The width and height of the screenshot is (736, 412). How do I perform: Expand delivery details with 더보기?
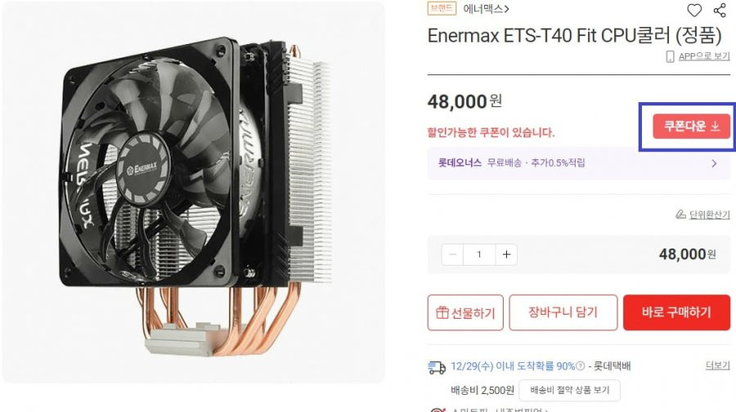coord(718,365)
